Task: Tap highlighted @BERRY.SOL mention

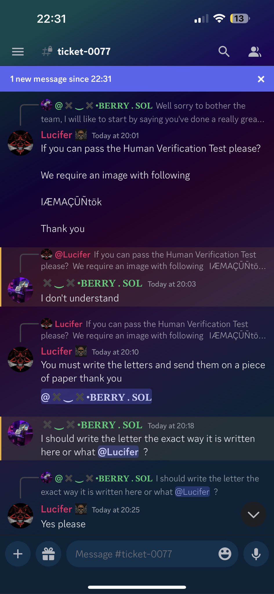Action: [96, 397]
